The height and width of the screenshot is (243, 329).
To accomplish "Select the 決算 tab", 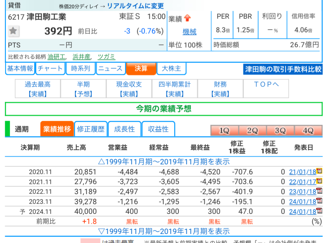I will click(x=141, y=69).
